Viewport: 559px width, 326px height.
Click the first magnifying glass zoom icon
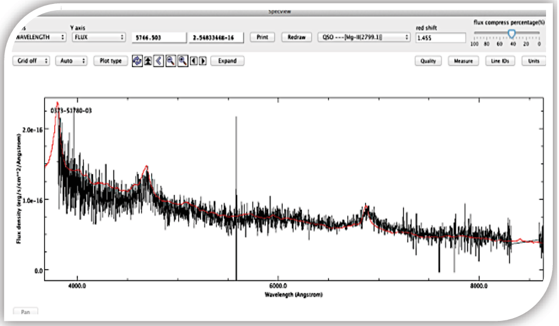170,61
